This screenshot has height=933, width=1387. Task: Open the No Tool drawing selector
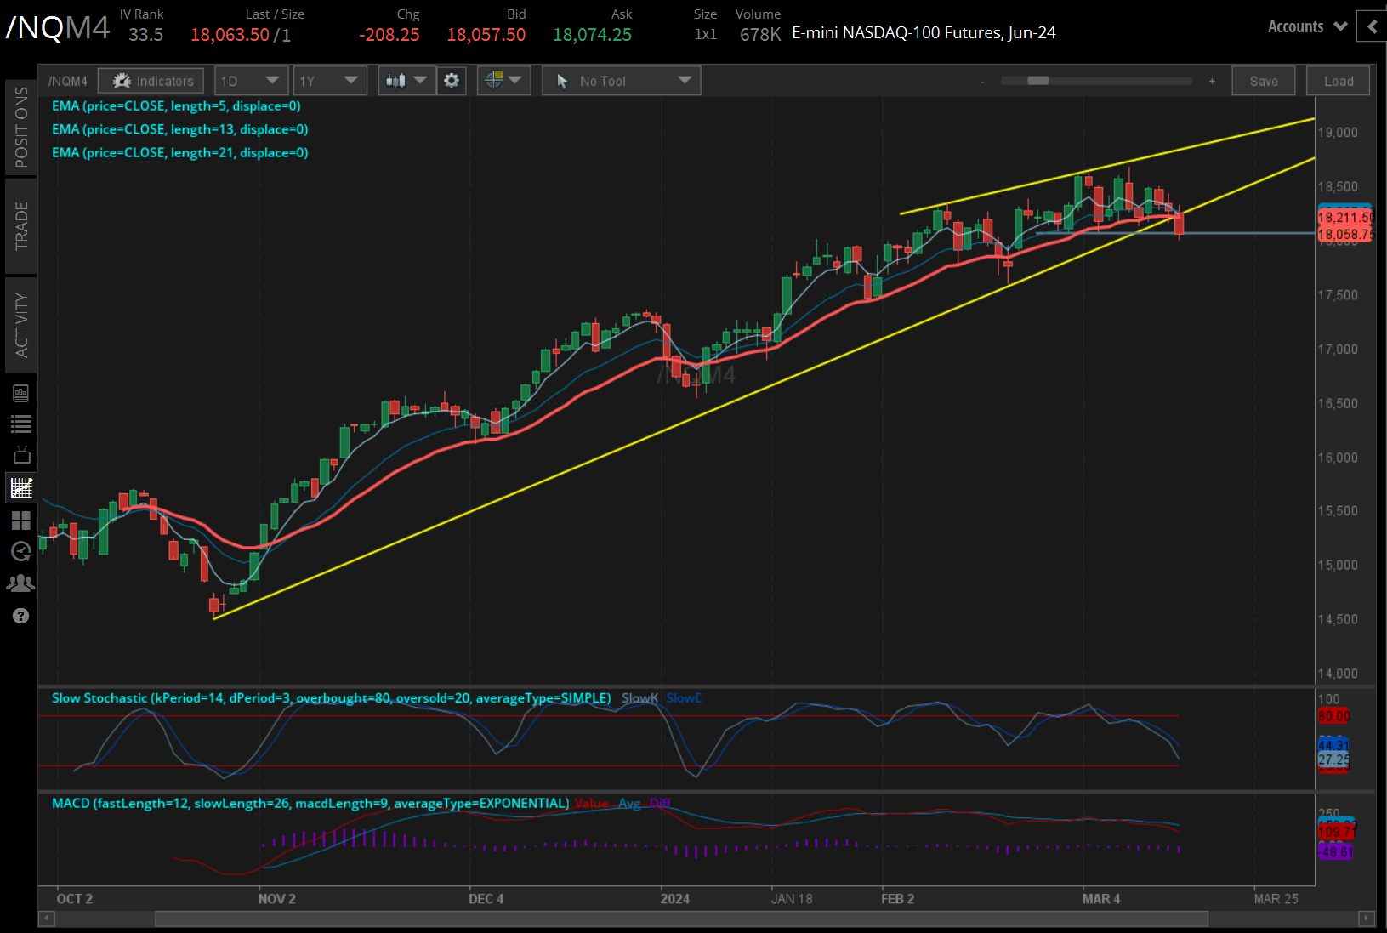[x=621, y=80]
